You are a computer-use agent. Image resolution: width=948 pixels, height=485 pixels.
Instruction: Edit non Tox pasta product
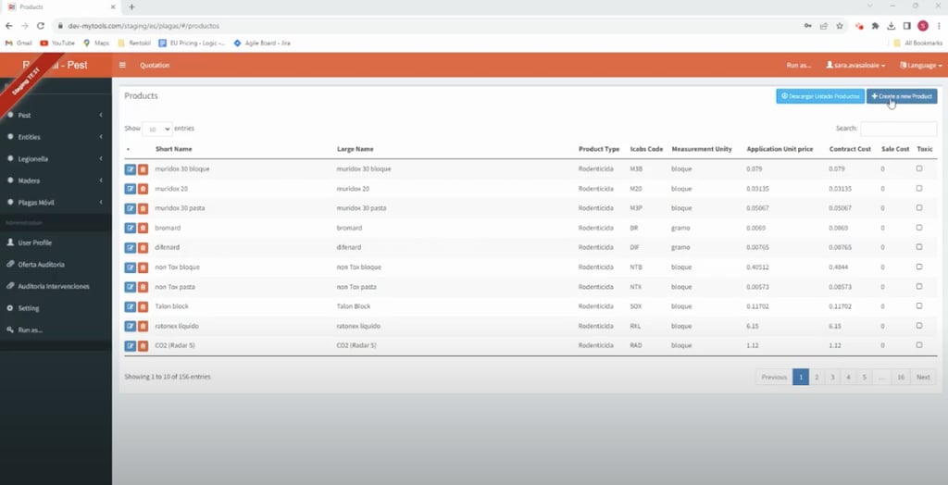pyautogui.click(x=130, y=287)
